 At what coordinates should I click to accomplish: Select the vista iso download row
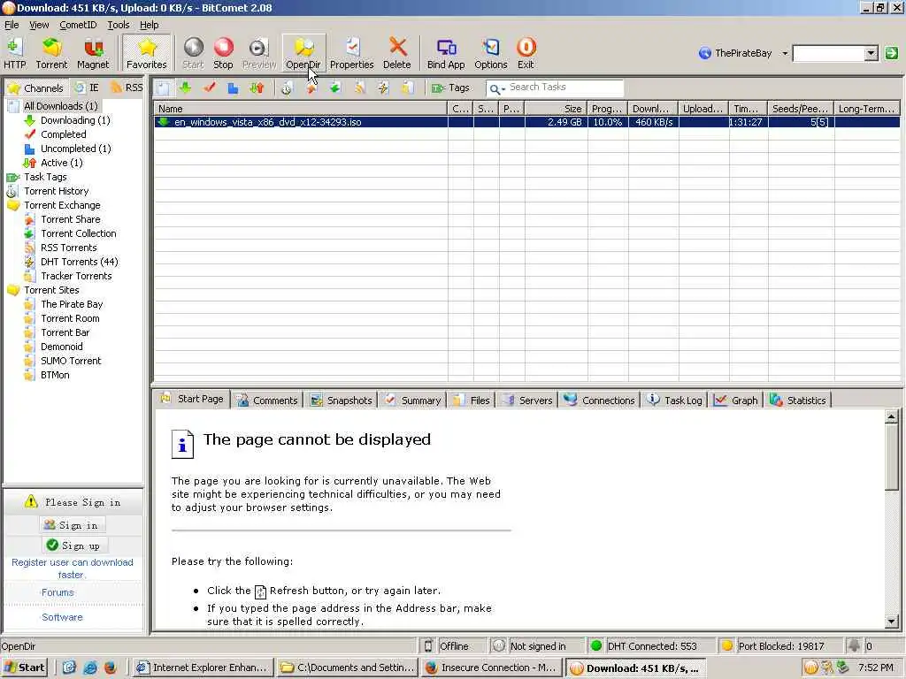tap(526, 122)
